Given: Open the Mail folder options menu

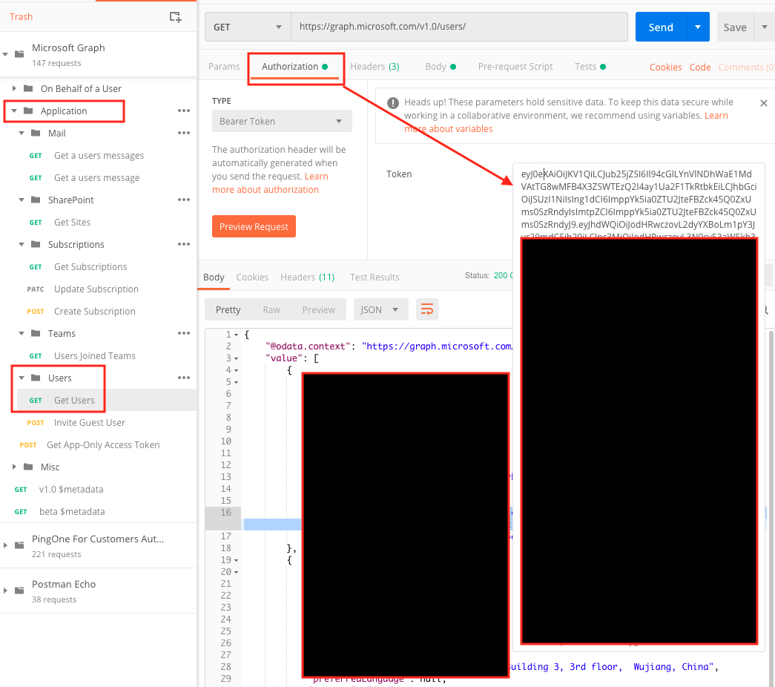Looking at the screenshot, I should pos(184,133).
